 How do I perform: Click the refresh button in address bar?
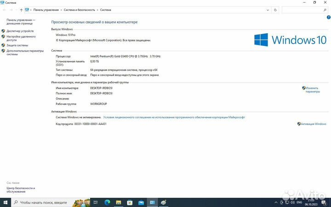275,10
